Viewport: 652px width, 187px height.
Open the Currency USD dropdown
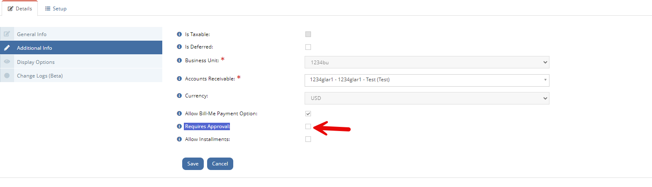point(427,98)
